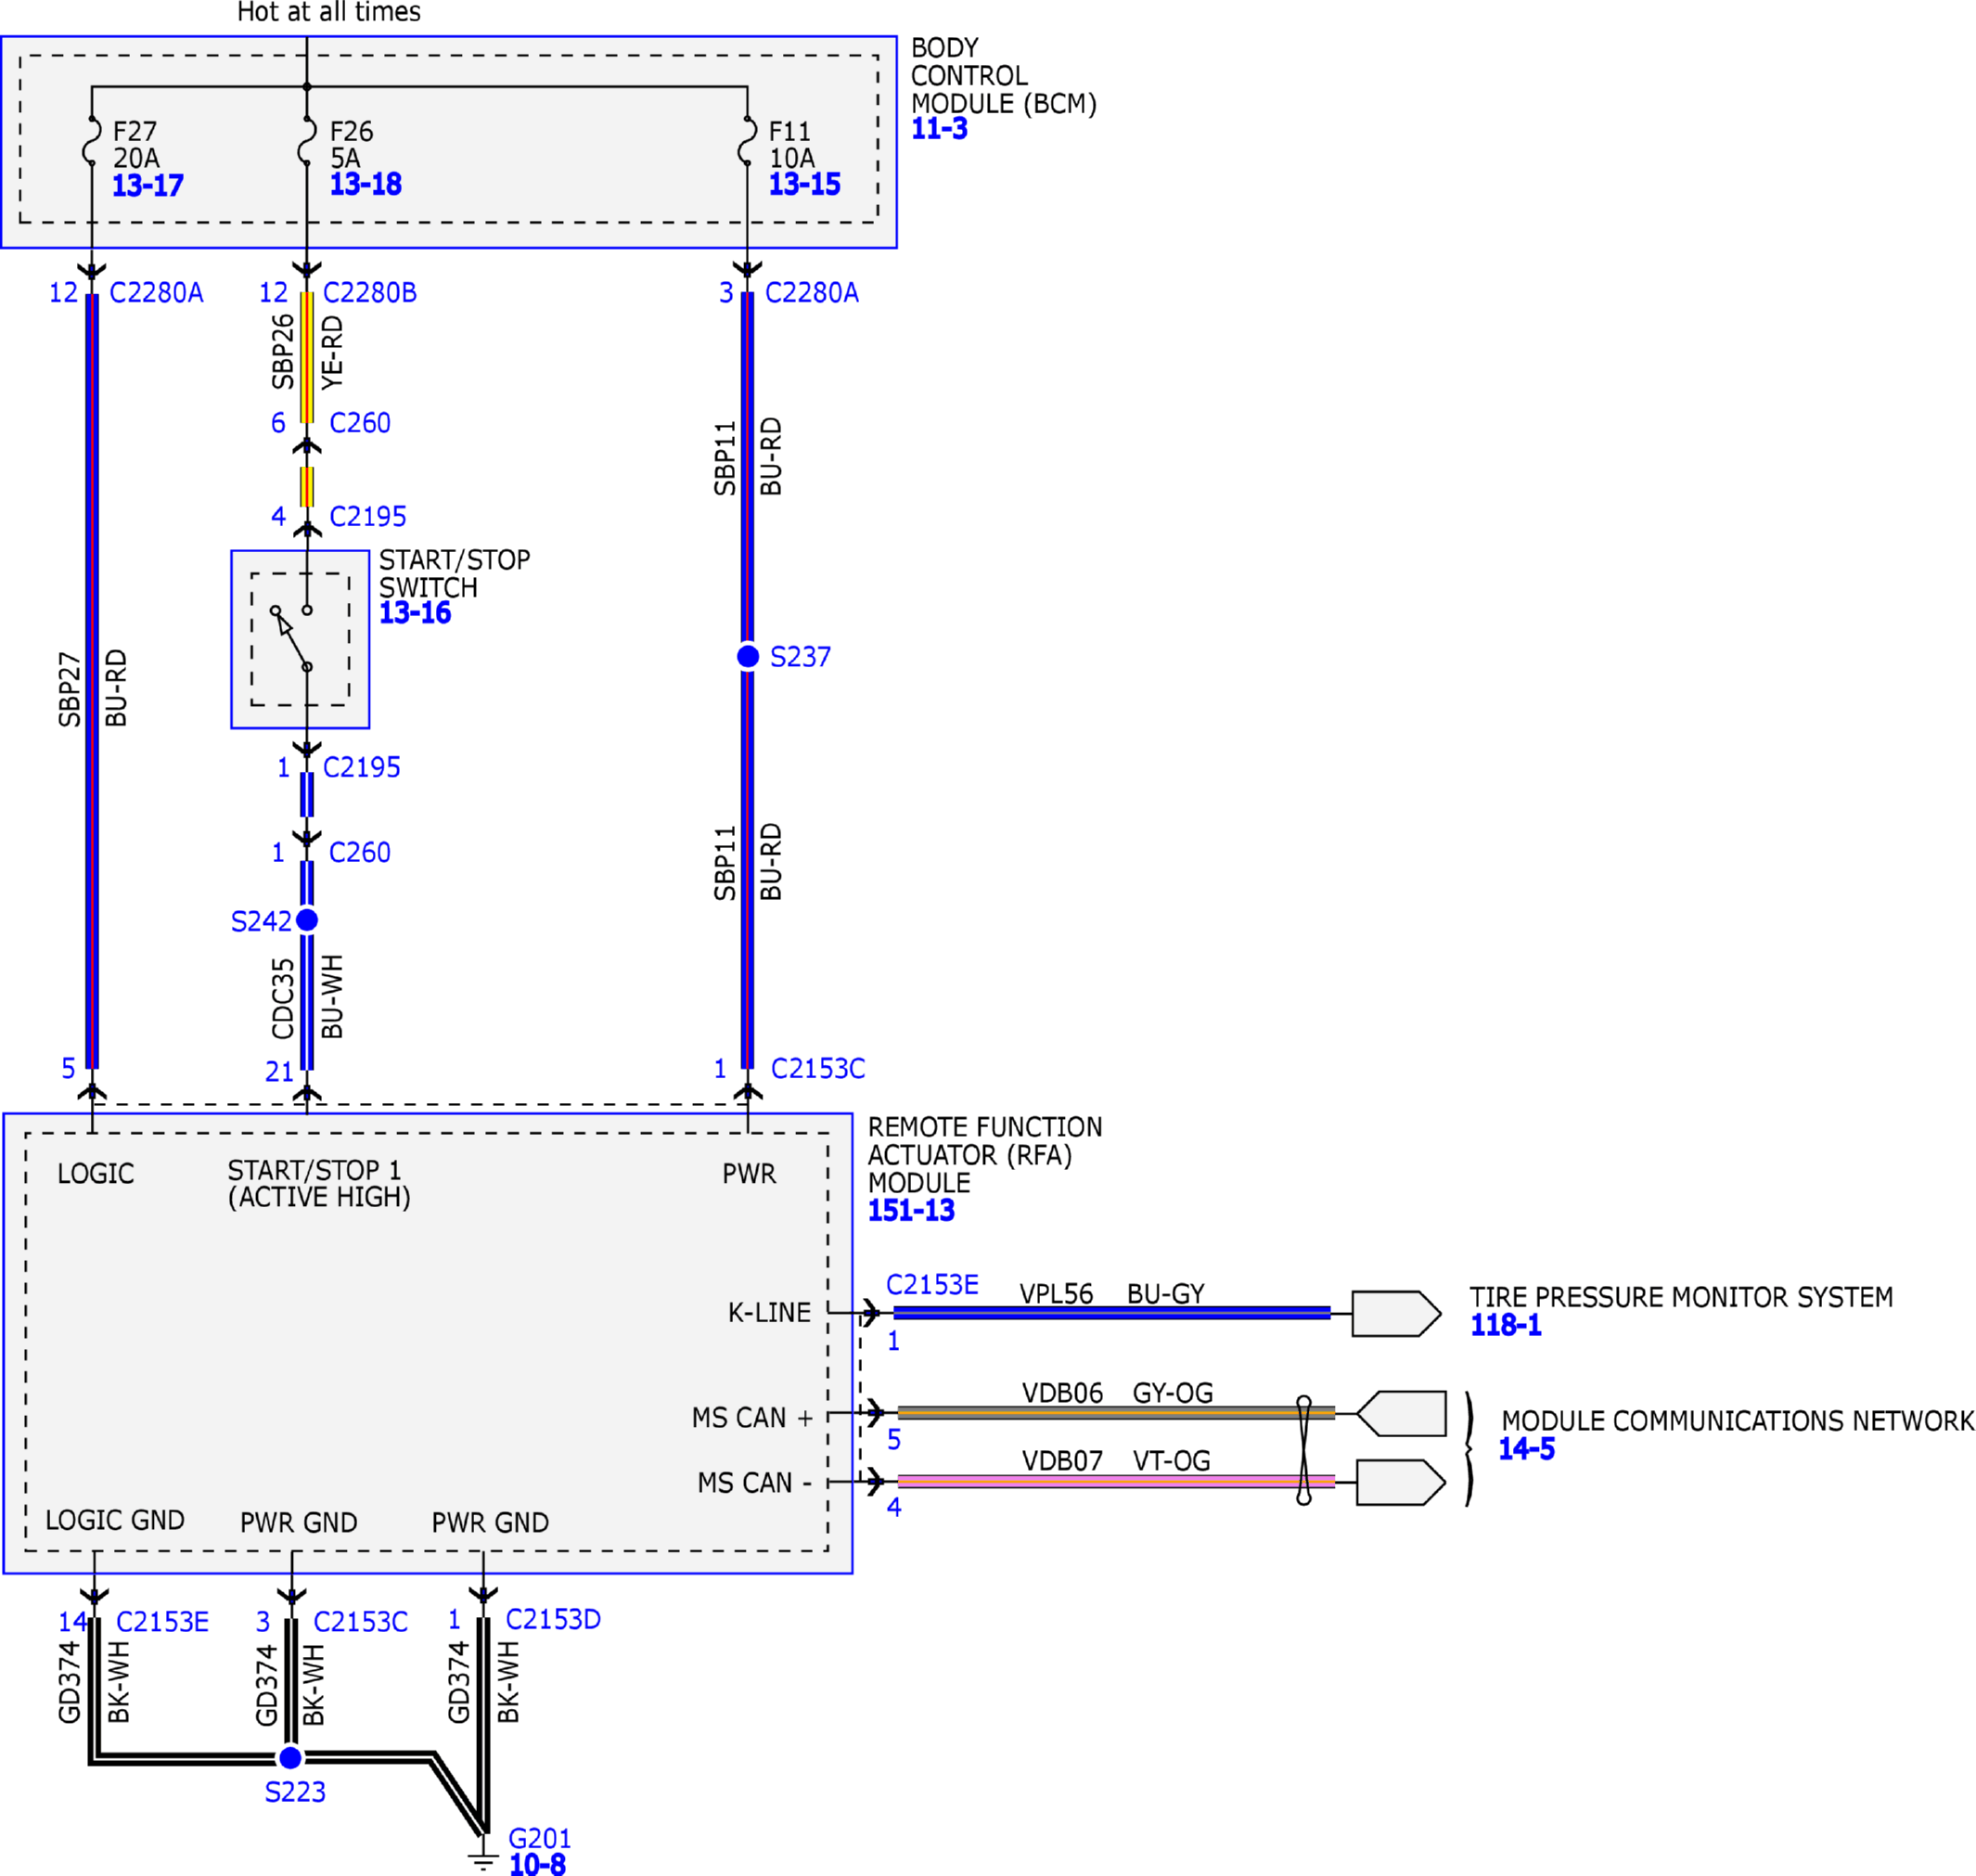This screenshot has width=1976, height=1876.
Task: Select the twisted pair symbol on CAN wires
Action: pos(1303,1450)
